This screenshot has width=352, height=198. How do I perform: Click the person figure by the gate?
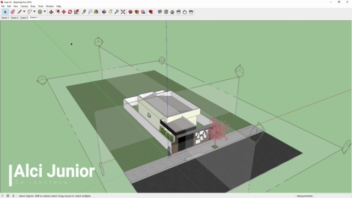coord(169,151)
